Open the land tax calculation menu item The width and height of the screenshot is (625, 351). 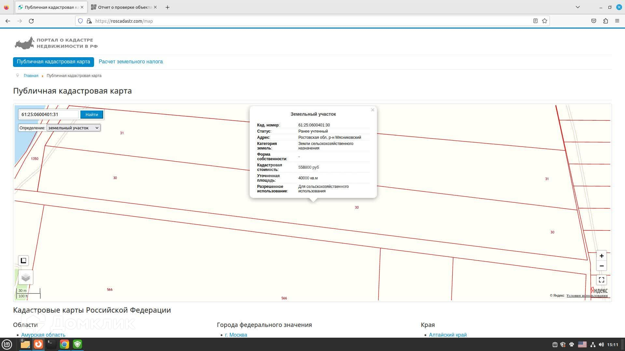tap(131, 62)
